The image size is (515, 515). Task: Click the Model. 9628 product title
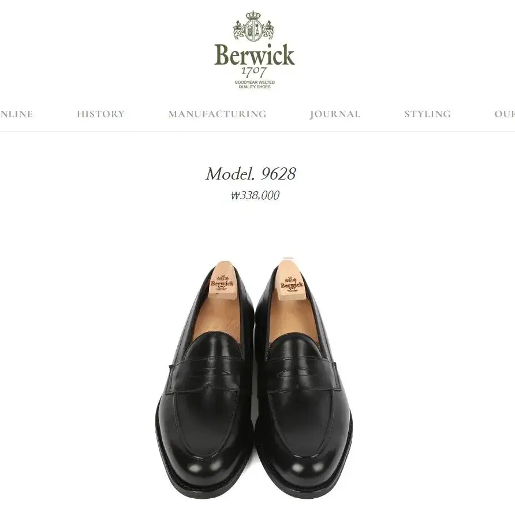251,174
